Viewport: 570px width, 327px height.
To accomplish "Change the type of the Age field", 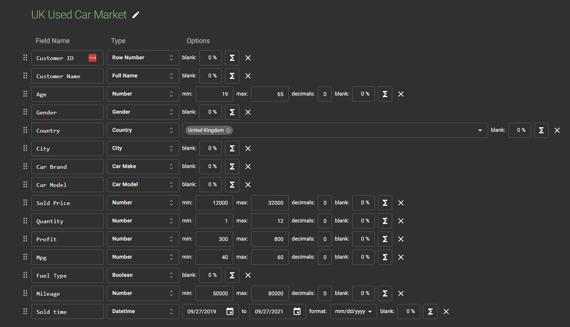I will pos(143,94).
